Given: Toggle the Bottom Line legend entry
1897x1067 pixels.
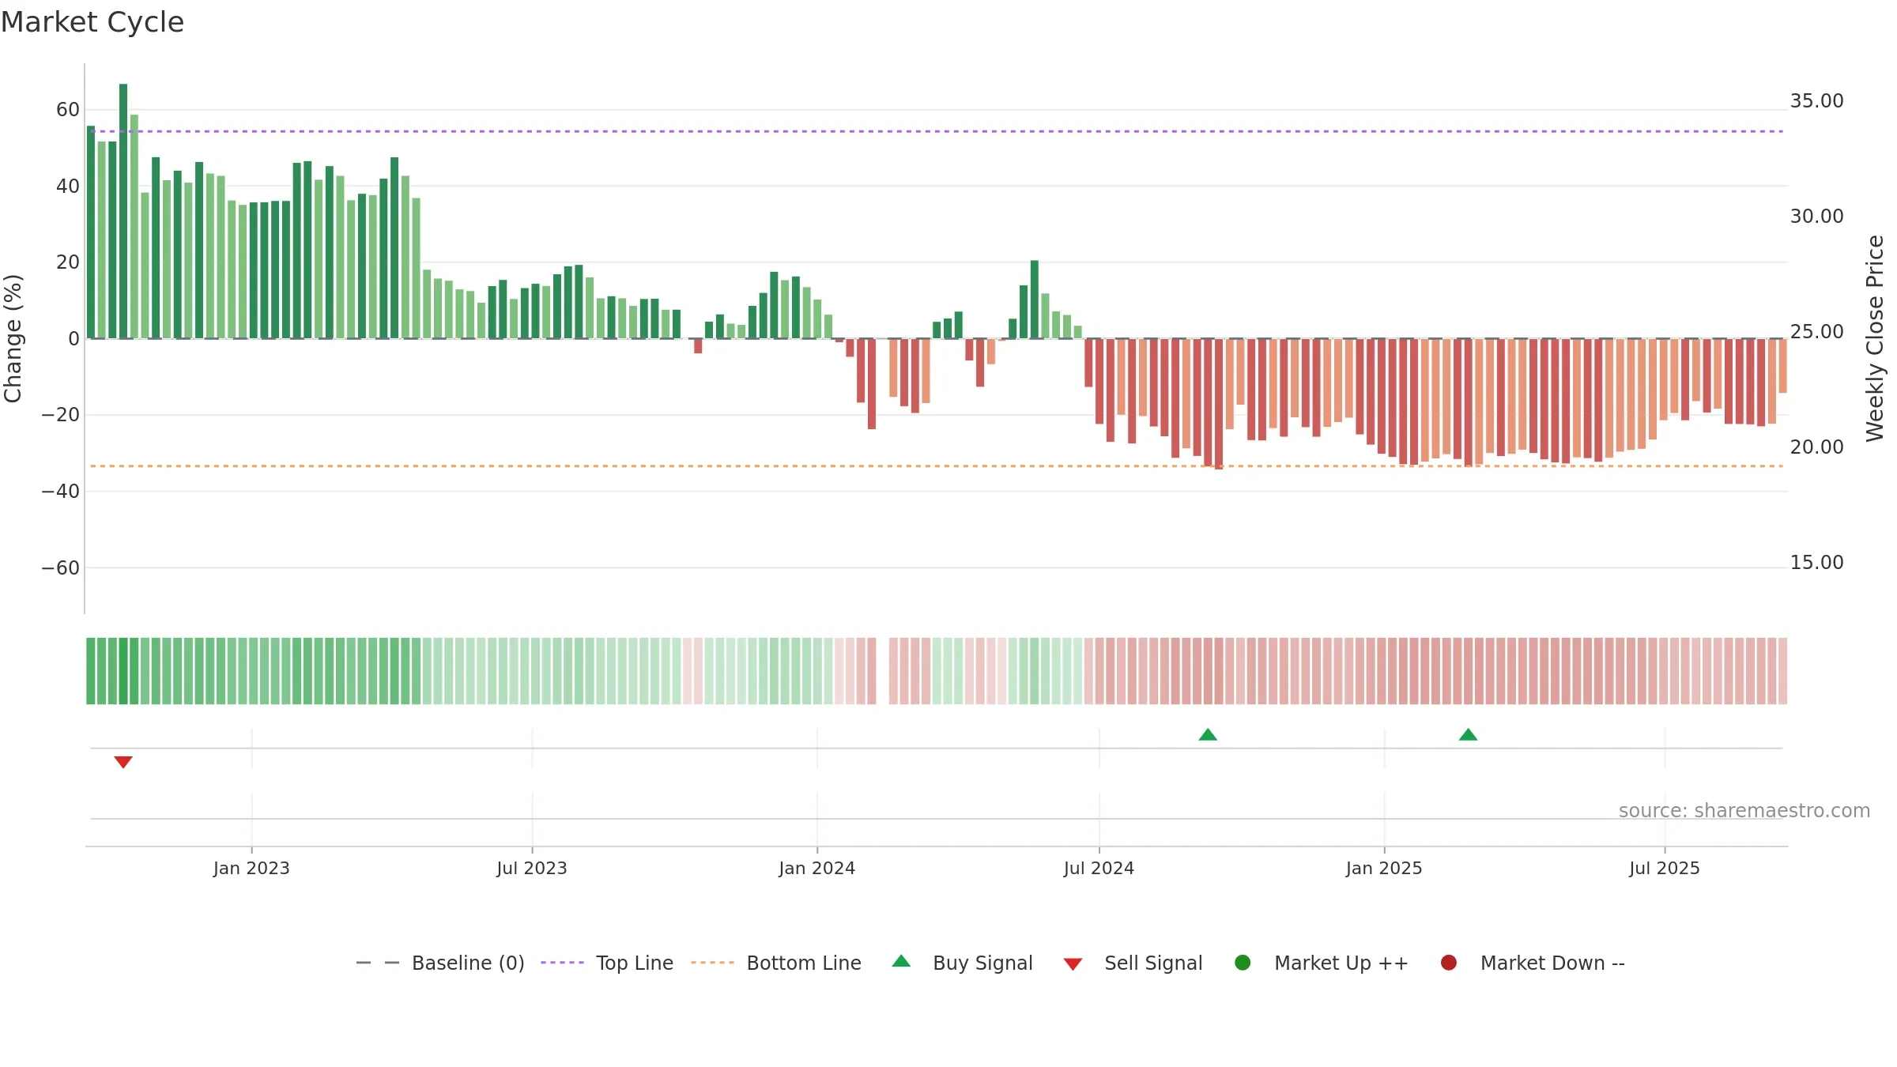Looking at the screenshot, I should [x=776, y=963].
